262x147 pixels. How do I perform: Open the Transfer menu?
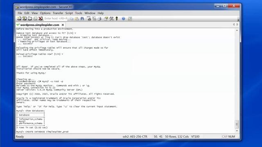(x=58, y=13)
